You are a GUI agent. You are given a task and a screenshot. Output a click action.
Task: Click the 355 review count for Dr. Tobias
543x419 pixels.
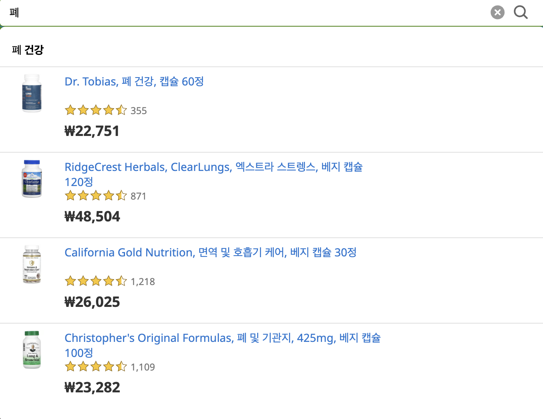(x=139, y=111)
